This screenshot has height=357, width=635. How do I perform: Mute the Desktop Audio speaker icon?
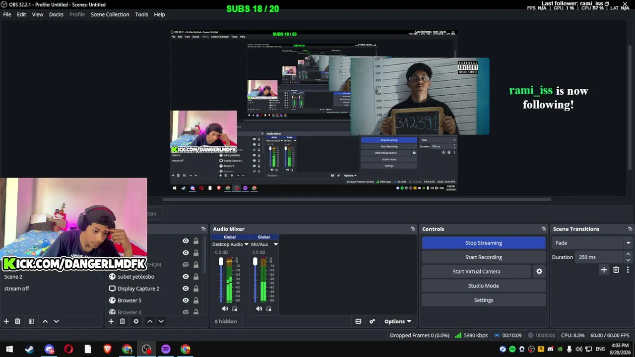coord(225,308)
